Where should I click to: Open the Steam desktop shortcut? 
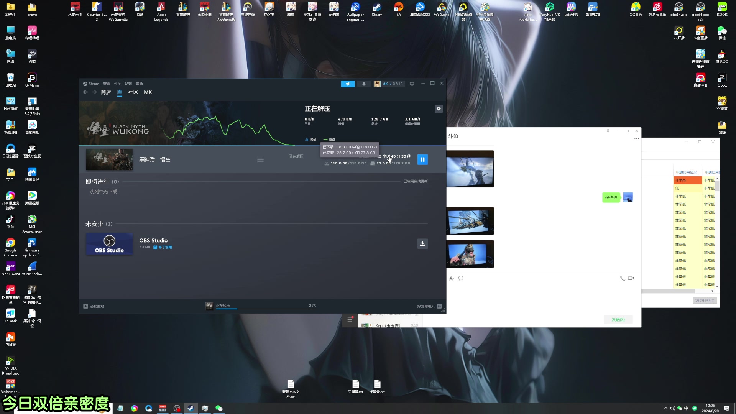[377, 10]
